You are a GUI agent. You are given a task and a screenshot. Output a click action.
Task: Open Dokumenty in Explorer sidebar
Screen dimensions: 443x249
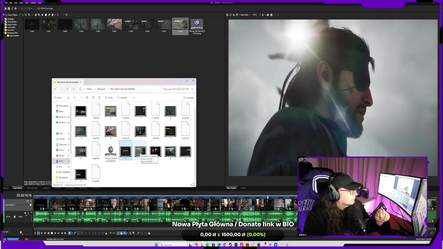click(62, 145)
